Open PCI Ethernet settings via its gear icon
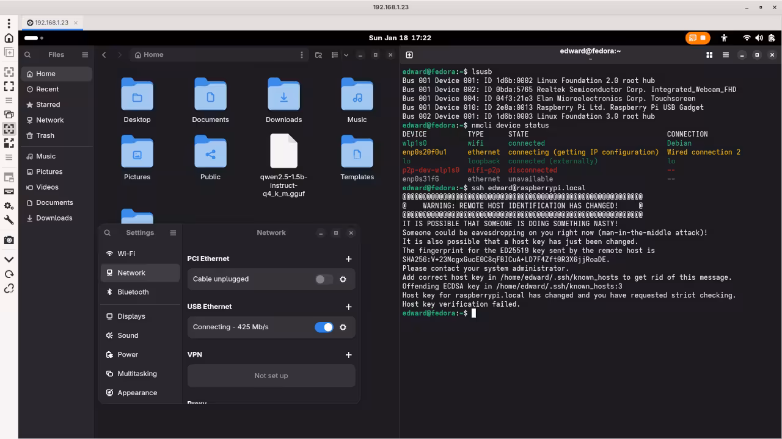782x439 pixels. point(343,279)
